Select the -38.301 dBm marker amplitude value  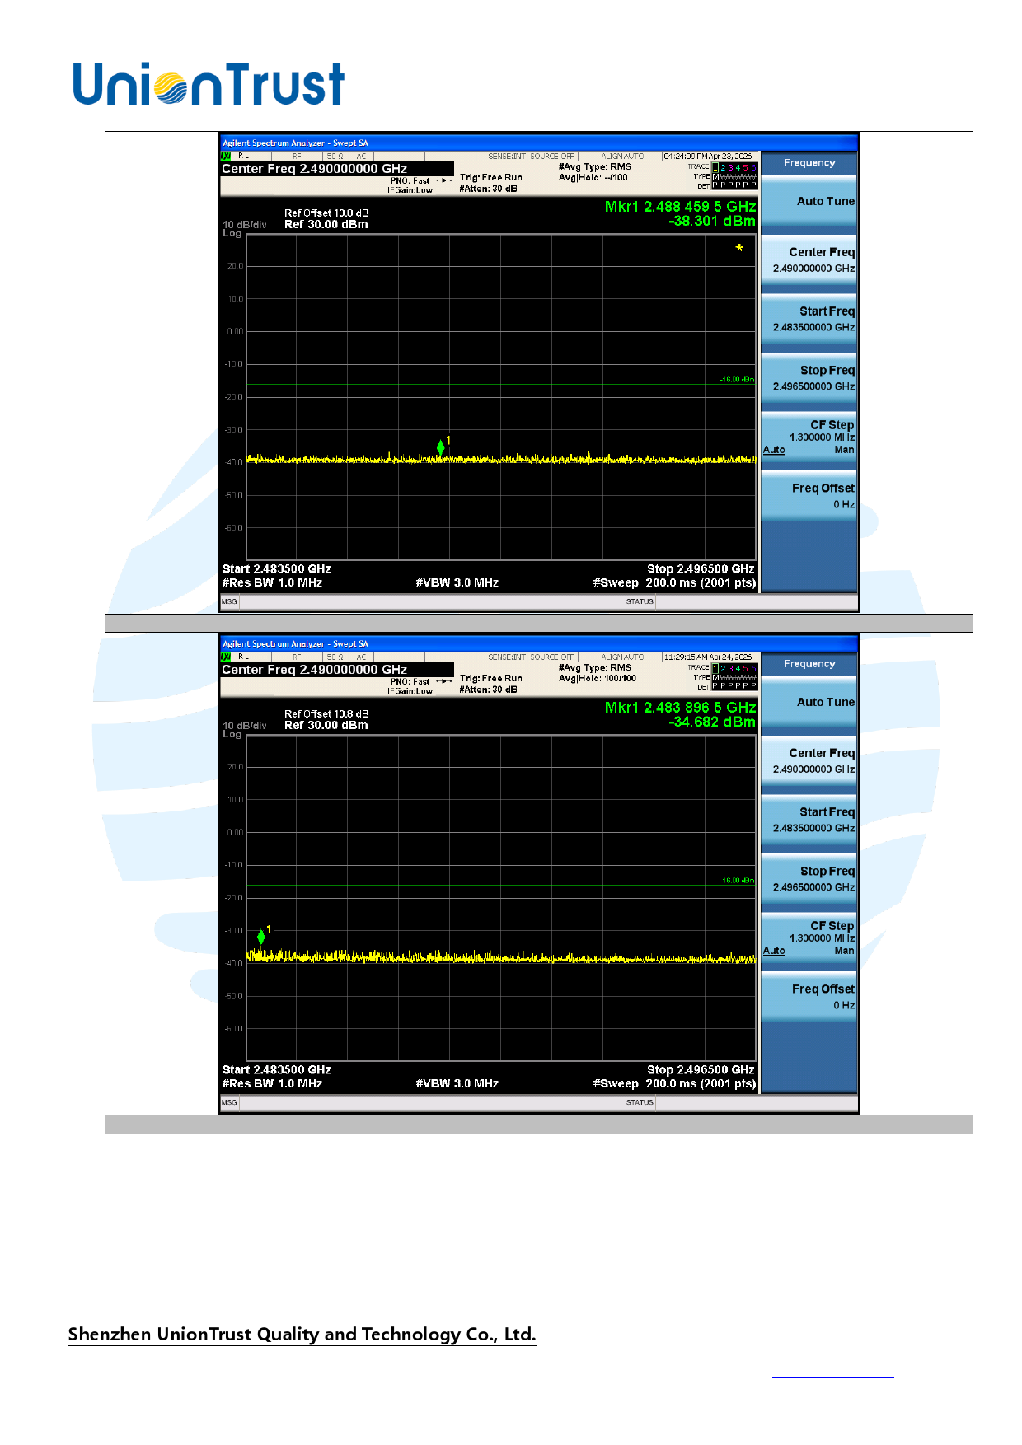(712, 221)
